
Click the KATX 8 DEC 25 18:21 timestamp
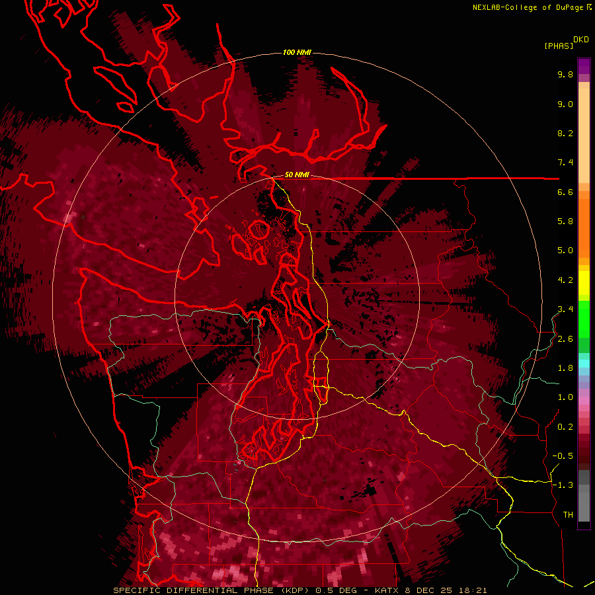(x=430, y=590)
